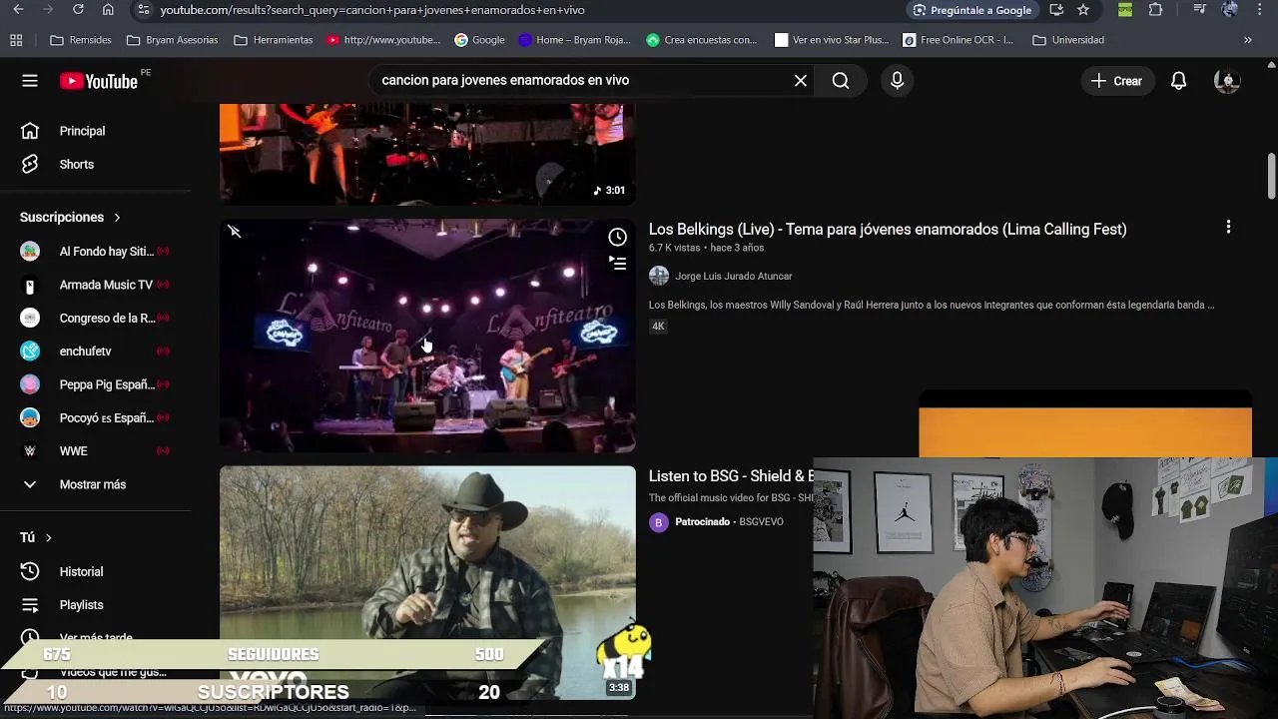The height and width of the screenshot is (719, 1278).
Task: Play the Los Belkings L'Anfiteatro thumbnail
Action: [427, 336]
